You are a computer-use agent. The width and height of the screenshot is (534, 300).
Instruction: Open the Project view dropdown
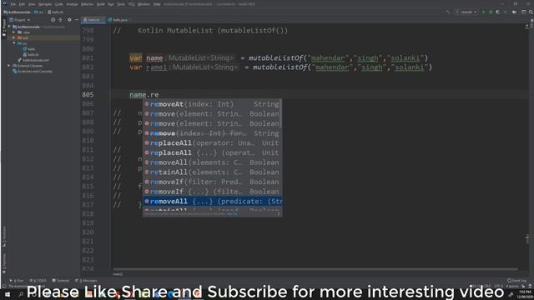[20, 20]
